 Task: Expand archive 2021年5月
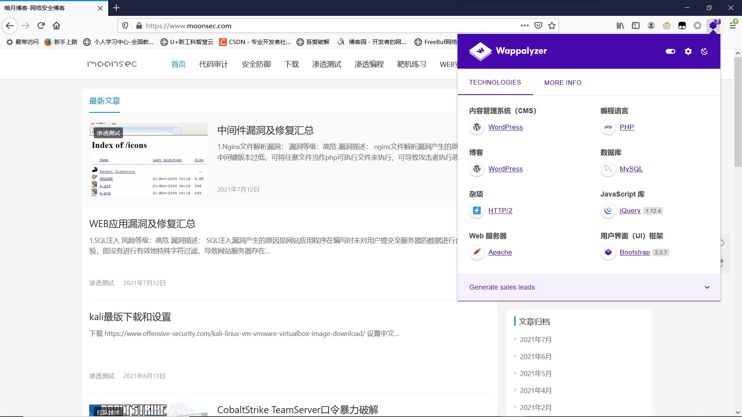[x=536, y=374]
